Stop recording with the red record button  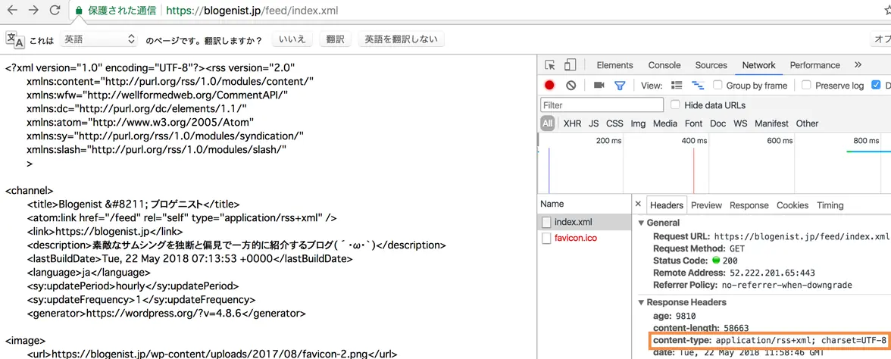point(549,85)
